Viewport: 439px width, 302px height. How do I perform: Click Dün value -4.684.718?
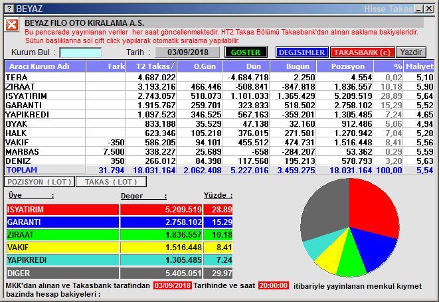(x=248, y=77)
